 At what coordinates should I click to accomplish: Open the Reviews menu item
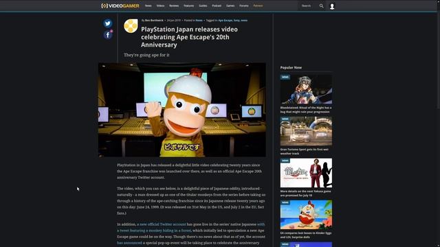click(174, 5)
